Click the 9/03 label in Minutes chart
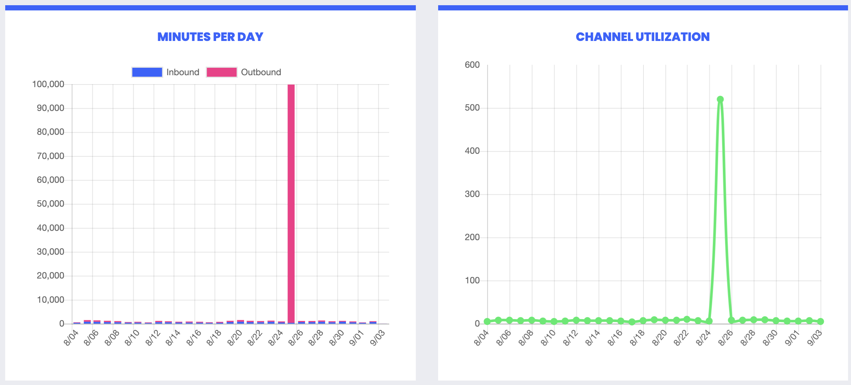Screen dimensions: 851x385 (378, 338)
